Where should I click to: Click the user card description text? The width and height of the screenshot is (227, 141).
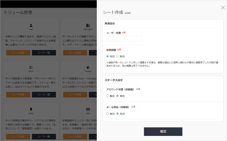(31, 40)
